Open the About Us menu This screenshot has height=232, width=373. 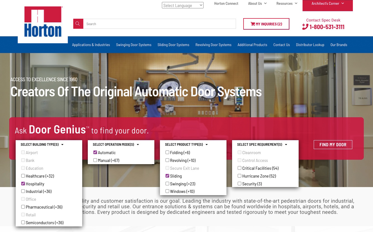257,4
